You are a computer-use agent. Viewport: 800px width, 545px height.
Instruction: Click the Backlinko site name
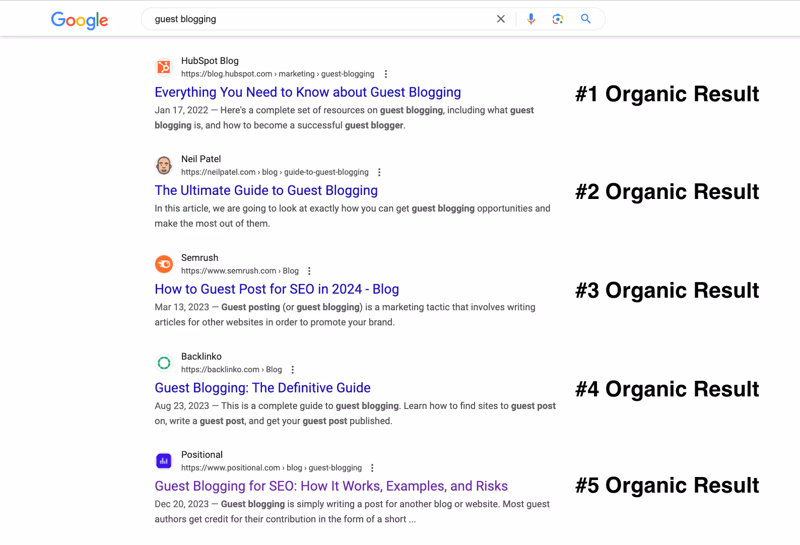[202, 357]
